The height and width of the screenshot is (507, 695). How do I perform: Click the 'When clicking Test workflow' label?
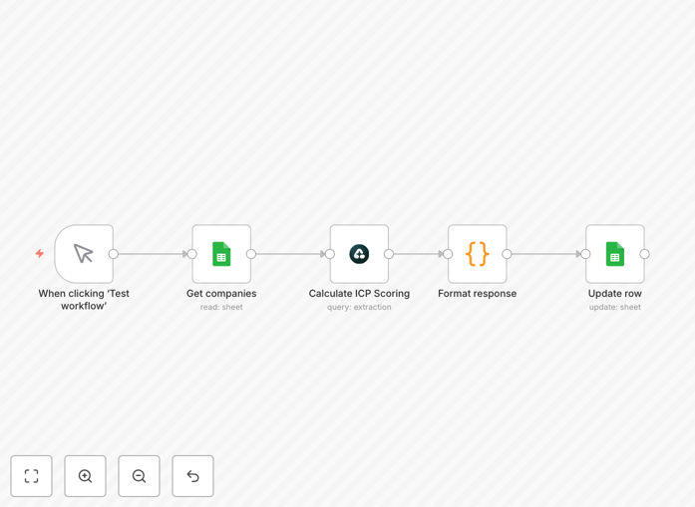[84, 300]
